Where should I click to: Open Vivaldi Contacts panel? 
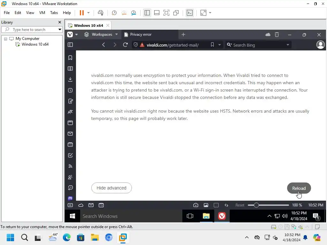70,177
